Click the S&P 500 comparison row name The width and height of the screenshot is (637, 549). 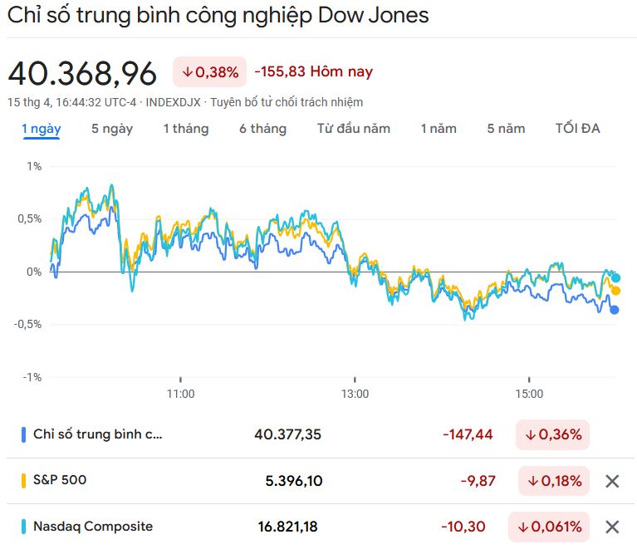(60, 480)
